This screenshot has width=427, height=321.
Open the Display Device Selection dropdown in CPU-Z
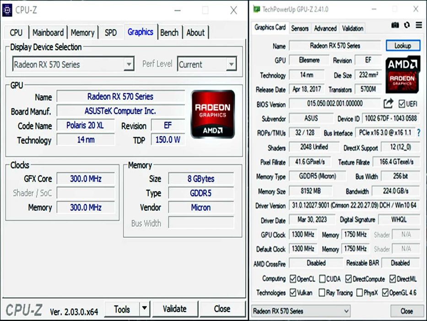tap(74, 64)
